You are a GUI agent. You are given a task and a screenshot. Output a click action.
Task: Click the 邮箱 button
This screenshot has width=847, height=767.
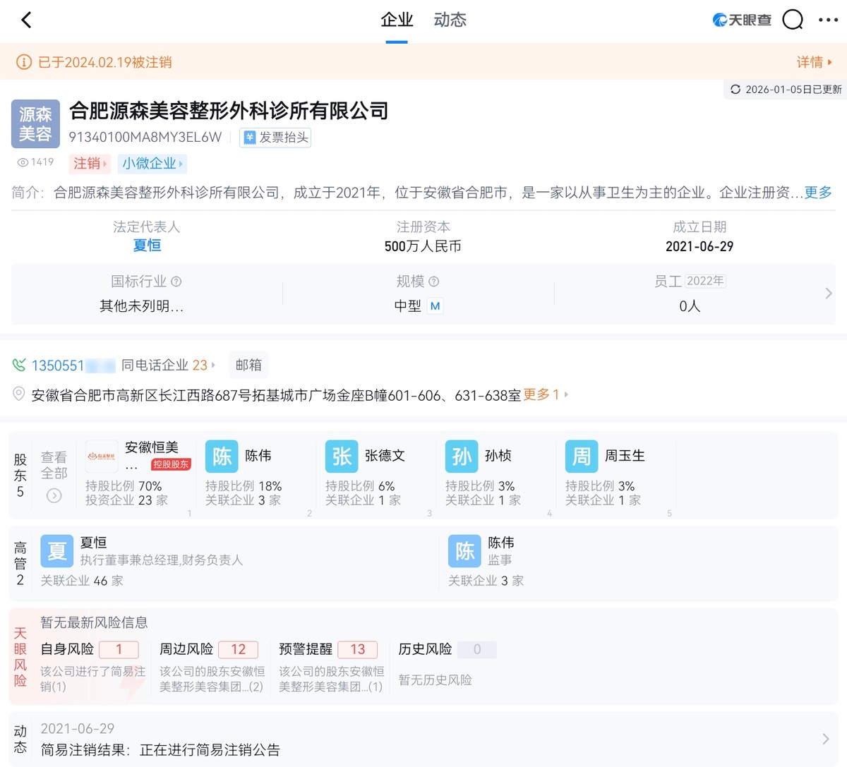click(x=248, y=365)
